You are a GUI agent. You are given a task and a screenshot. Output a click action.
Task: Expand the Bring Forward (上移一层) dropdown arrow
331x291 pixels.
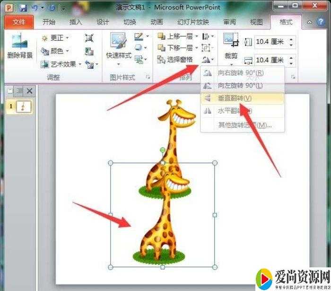click(x=197, y=36)
